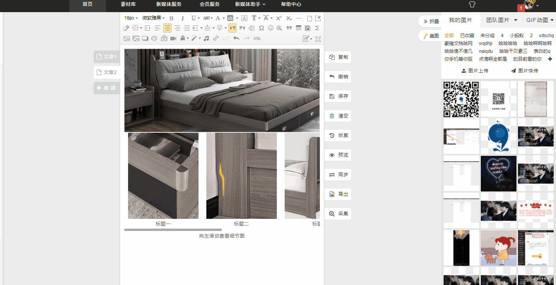Insert music with the note icon

point(206,38)
